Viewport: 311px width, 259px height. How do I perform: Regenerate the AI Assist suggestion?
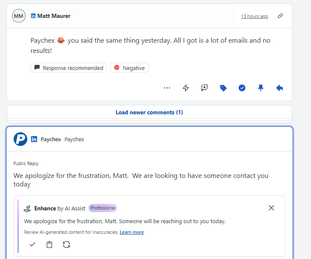[66, 244]
